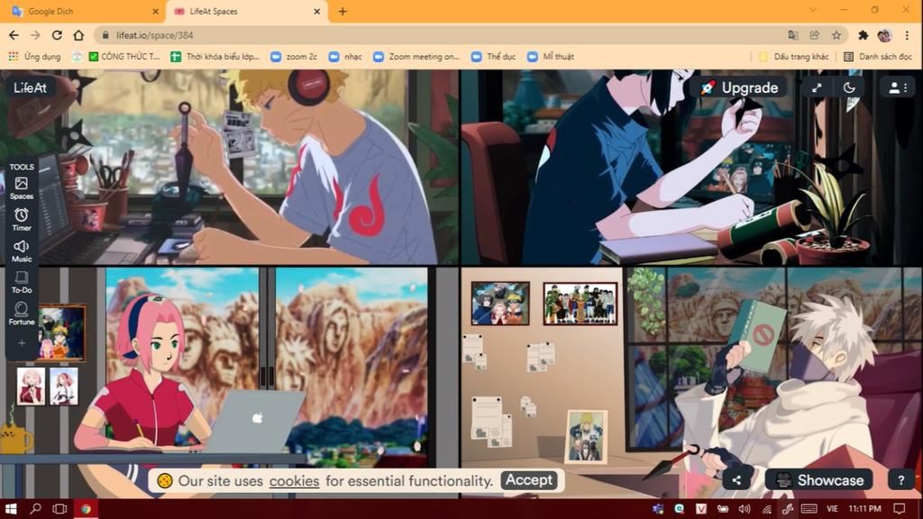This screenshot has width=923, height=519.
Task: Close the Google Dịch tab
Action: (x=155, y=11)
